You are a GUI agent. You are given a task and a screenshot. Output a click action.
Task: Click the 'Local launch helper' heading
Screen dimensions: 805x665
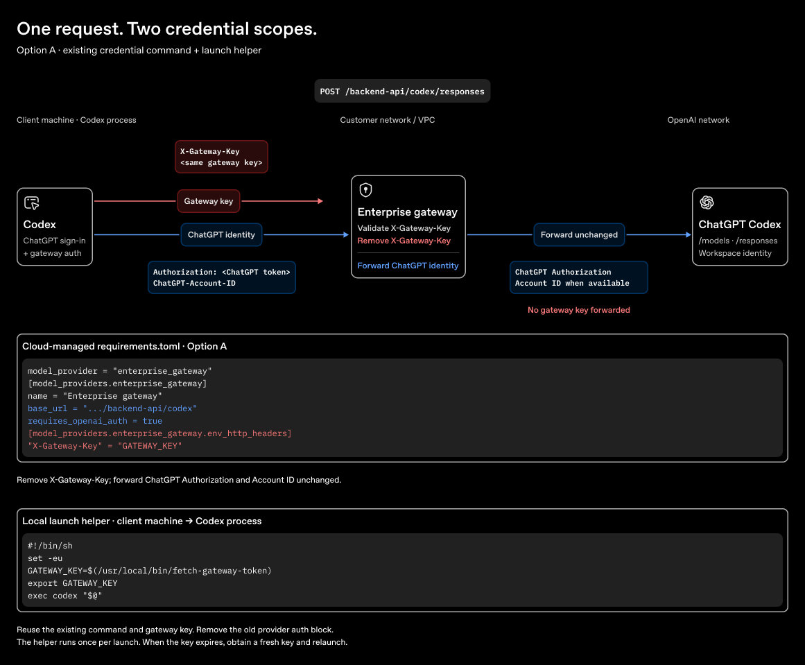[141, 521]
